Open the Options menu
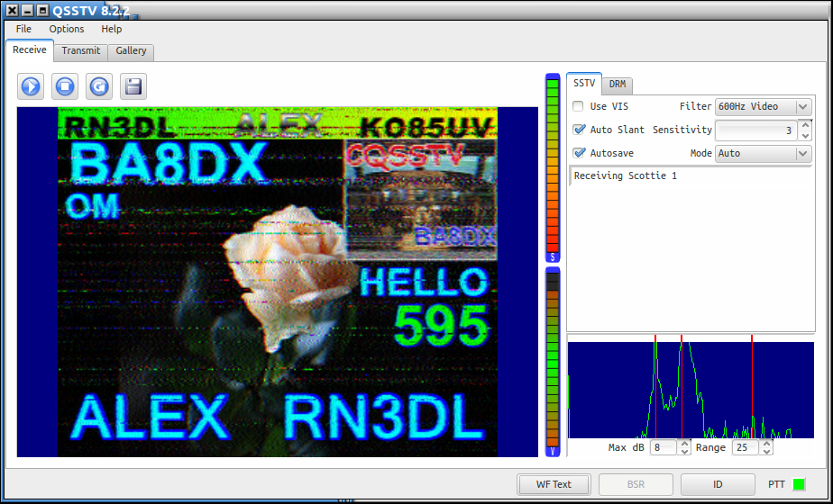The width and height of the screenshot is (833, 504). 67,29
